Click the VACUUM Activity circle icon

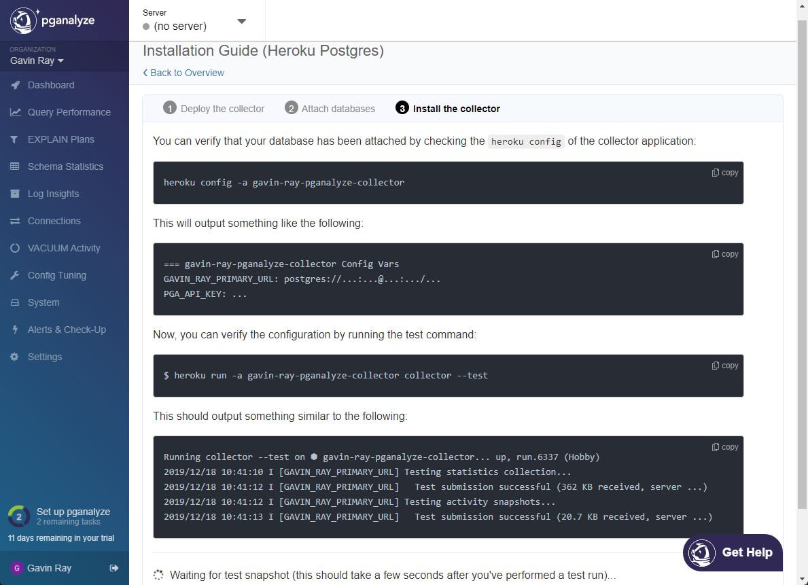coord(15,249)
